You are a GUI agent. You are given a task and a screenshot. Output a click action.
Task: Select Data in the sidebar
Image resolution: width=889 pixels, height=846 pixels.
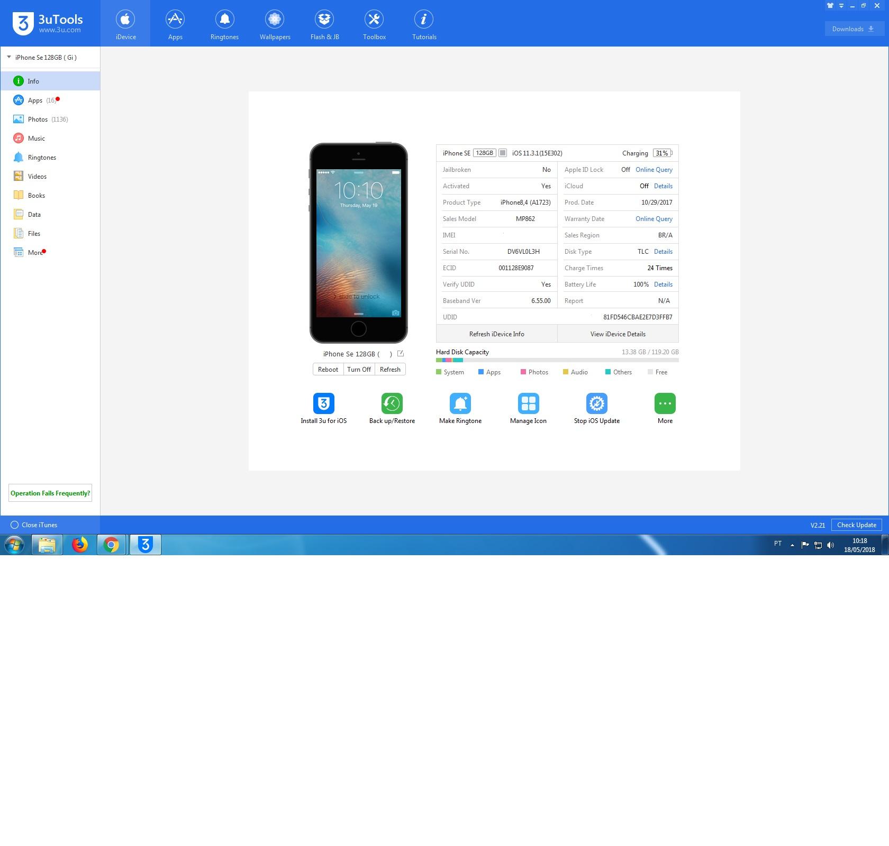[50, 214]
